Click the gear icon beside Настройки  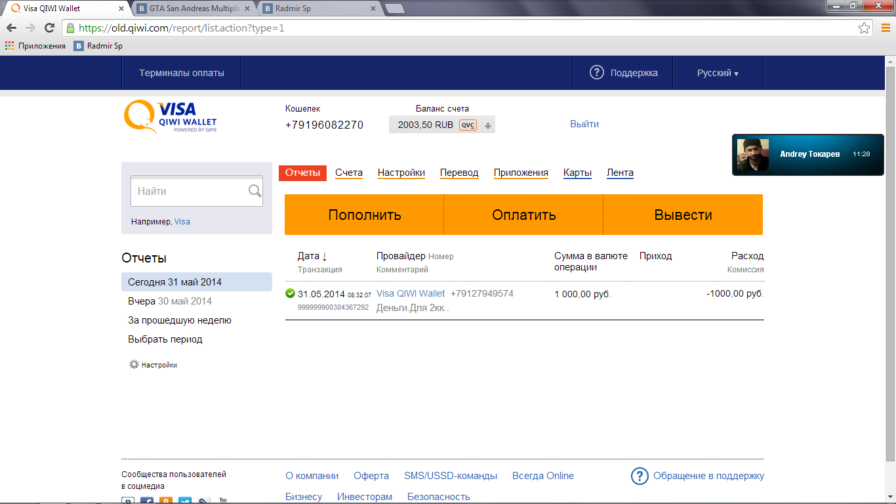pos(134,364)
